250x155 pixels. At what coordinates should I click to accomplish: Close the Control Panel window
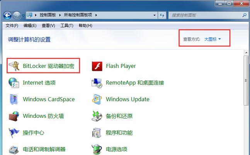click(x=241, y=3)
